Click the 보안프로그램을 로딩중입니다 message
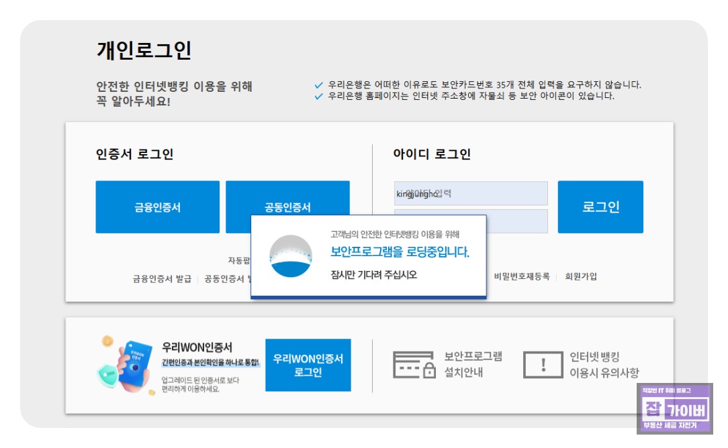The height and width of the screenshot is (448, 728). click(x=400, y=251)
